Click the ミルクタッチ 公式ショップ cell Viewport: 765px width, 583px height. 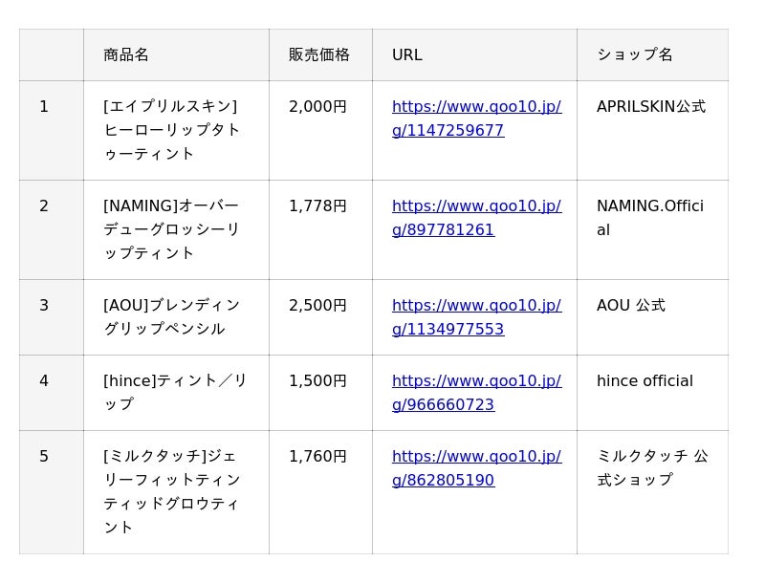coord(652,468)
